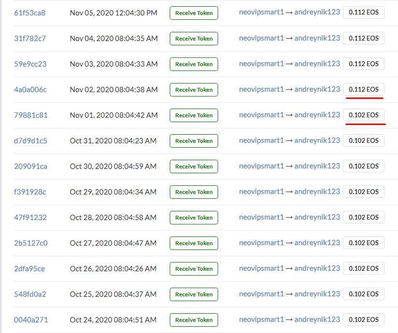
Task: Open the 79881c81 transaction link
Action: 30,115
